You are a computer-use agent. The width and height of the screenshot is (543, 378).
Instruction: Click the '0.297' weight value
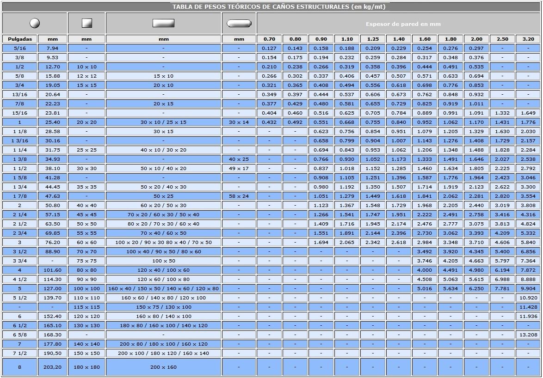click(476, 49)
